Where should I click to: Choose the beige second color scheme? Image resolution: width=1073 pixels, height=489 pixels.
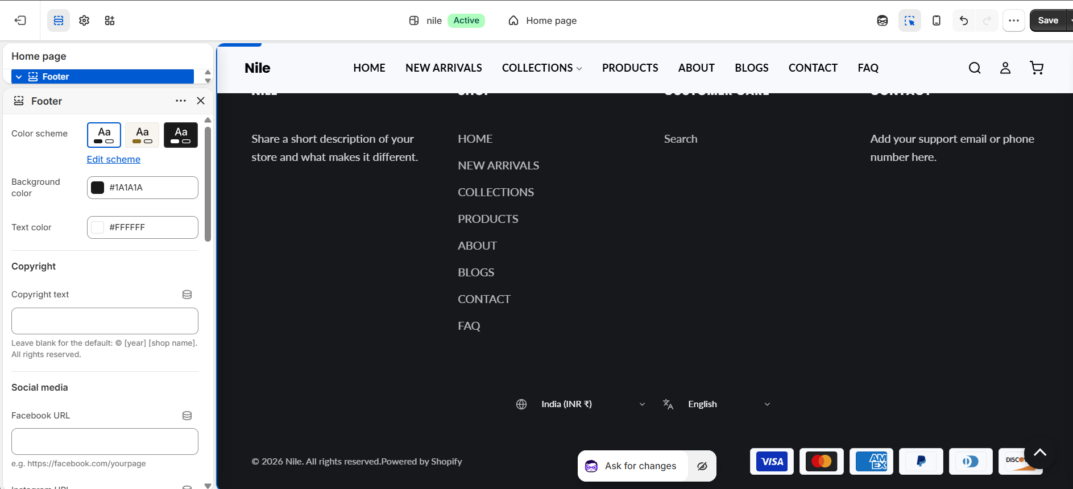click(142, 135)
